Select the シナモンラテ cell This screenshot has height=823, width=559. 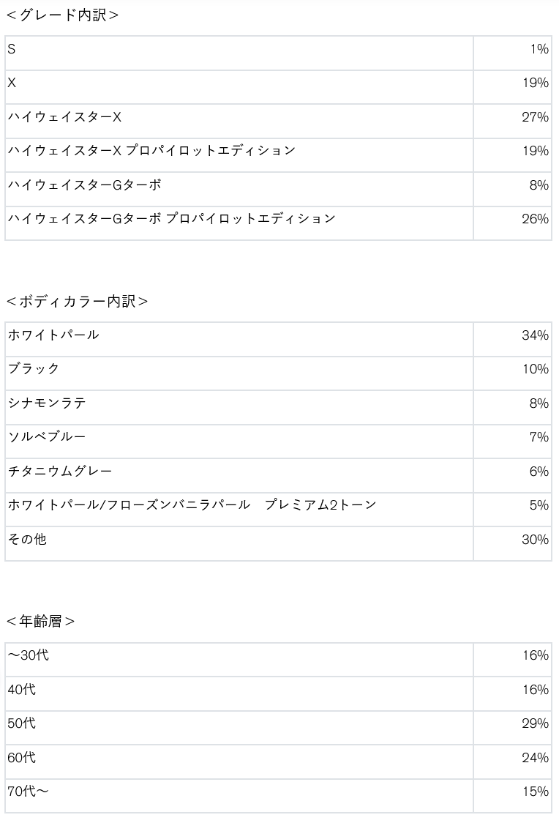pos(47,403)
